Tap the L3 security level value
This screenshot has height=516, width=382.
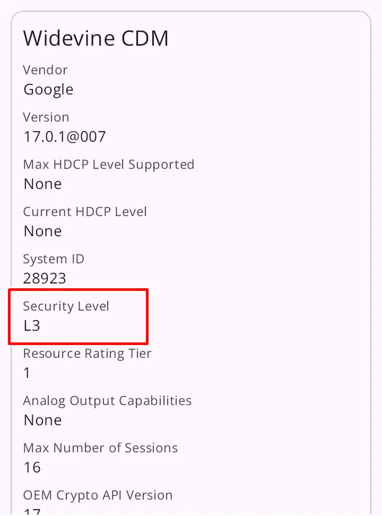coord(32,326)
